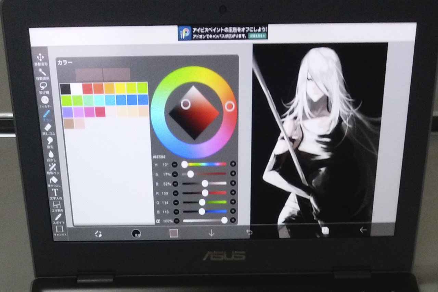Decrease saturation with S minus button
Viewport: 438px width, 292px height.
pos(175,174)
